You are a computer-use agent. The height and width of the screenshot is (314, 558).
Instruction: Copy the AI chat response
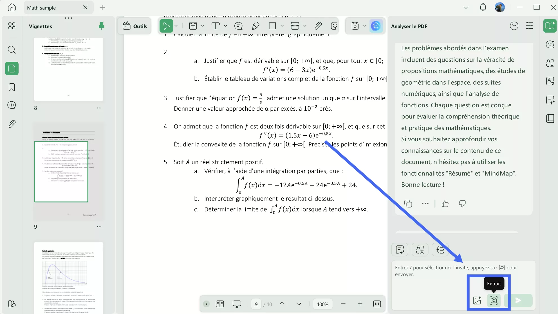pyautogui.click(x=408, y=204)
